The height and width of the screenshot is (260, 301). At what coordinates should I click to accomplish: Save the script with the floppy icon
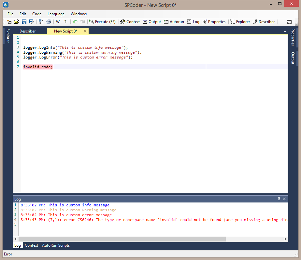[24, 22]
